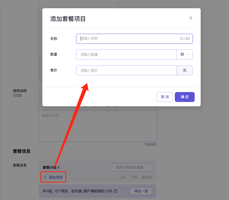
Task: Click the 售价 field label
Action: tap(54, 70)
